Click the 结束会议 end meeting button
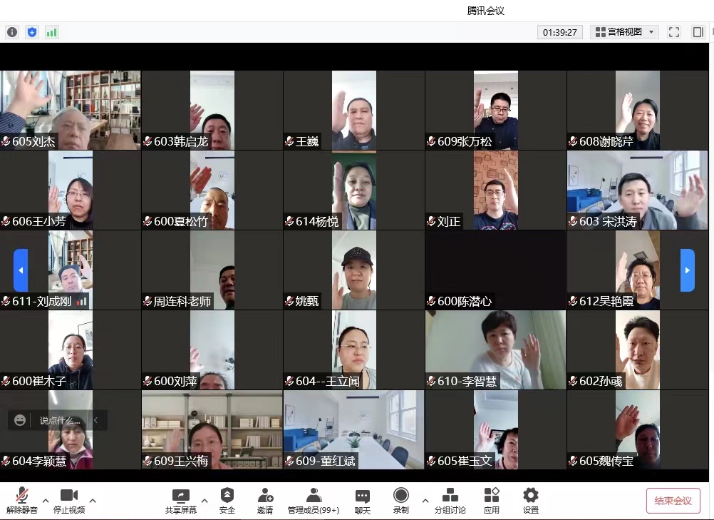 673,501
